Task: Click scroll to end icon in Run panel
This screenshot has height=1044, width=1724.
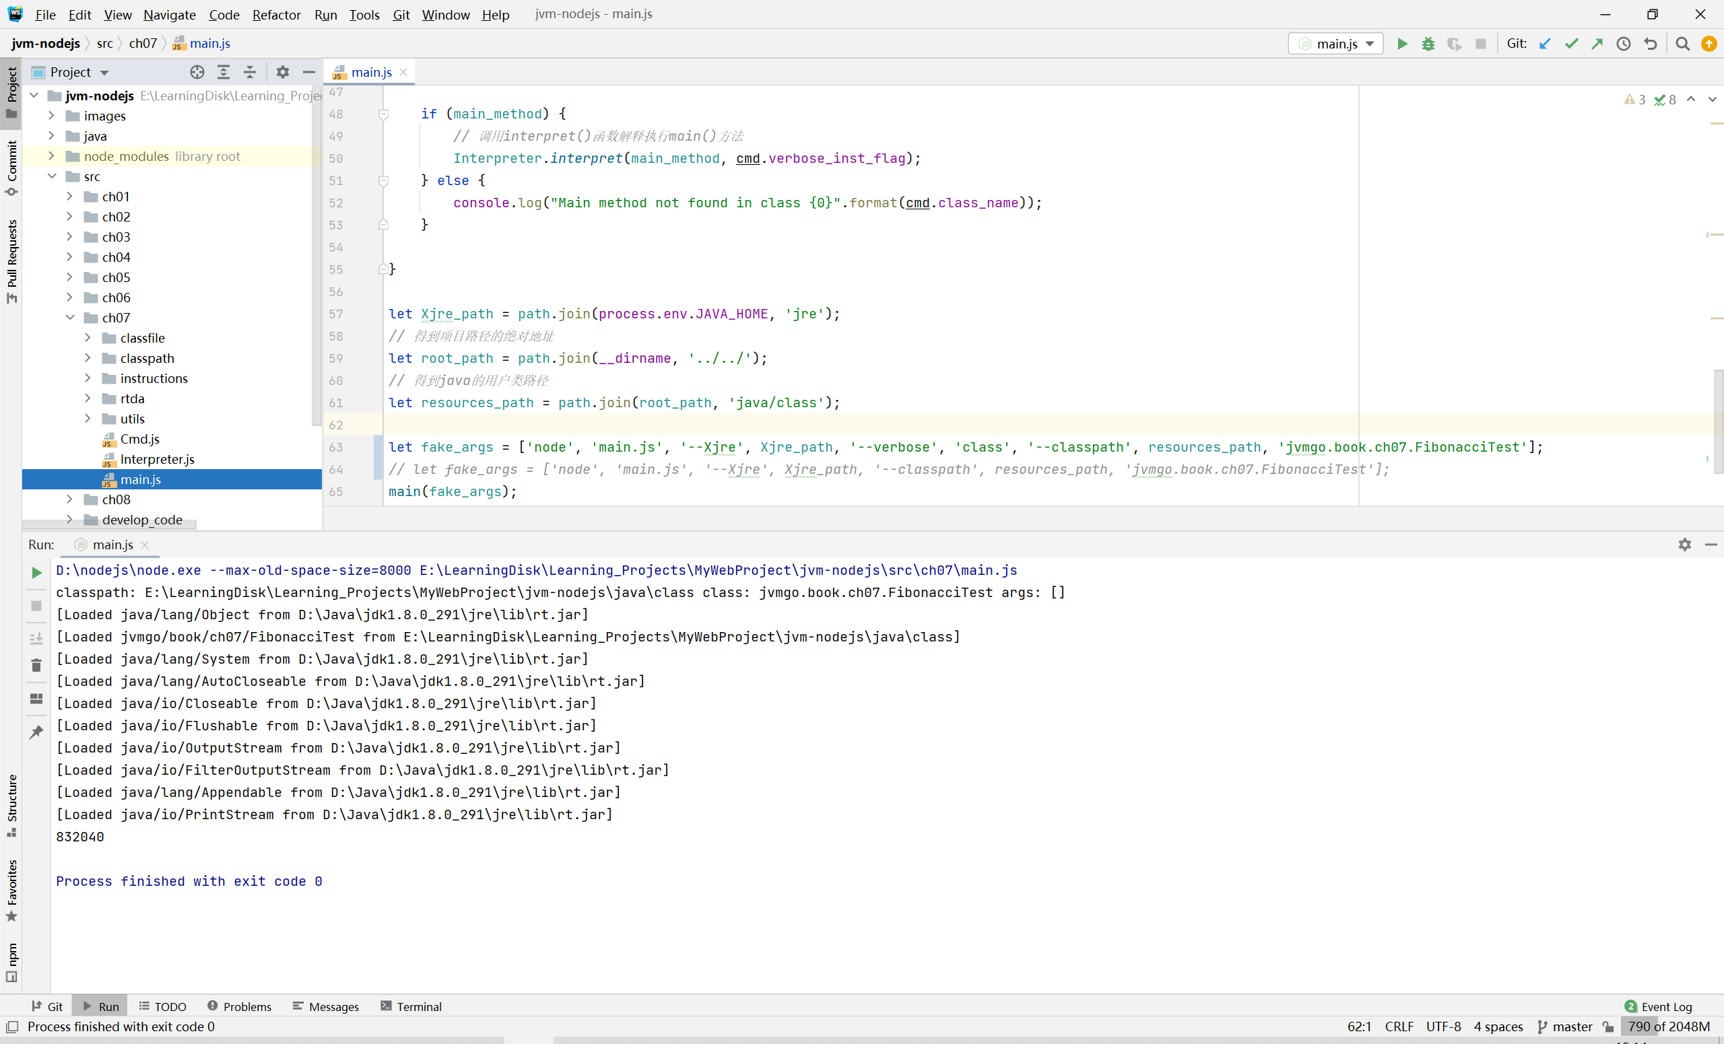Action: (36, 638)
